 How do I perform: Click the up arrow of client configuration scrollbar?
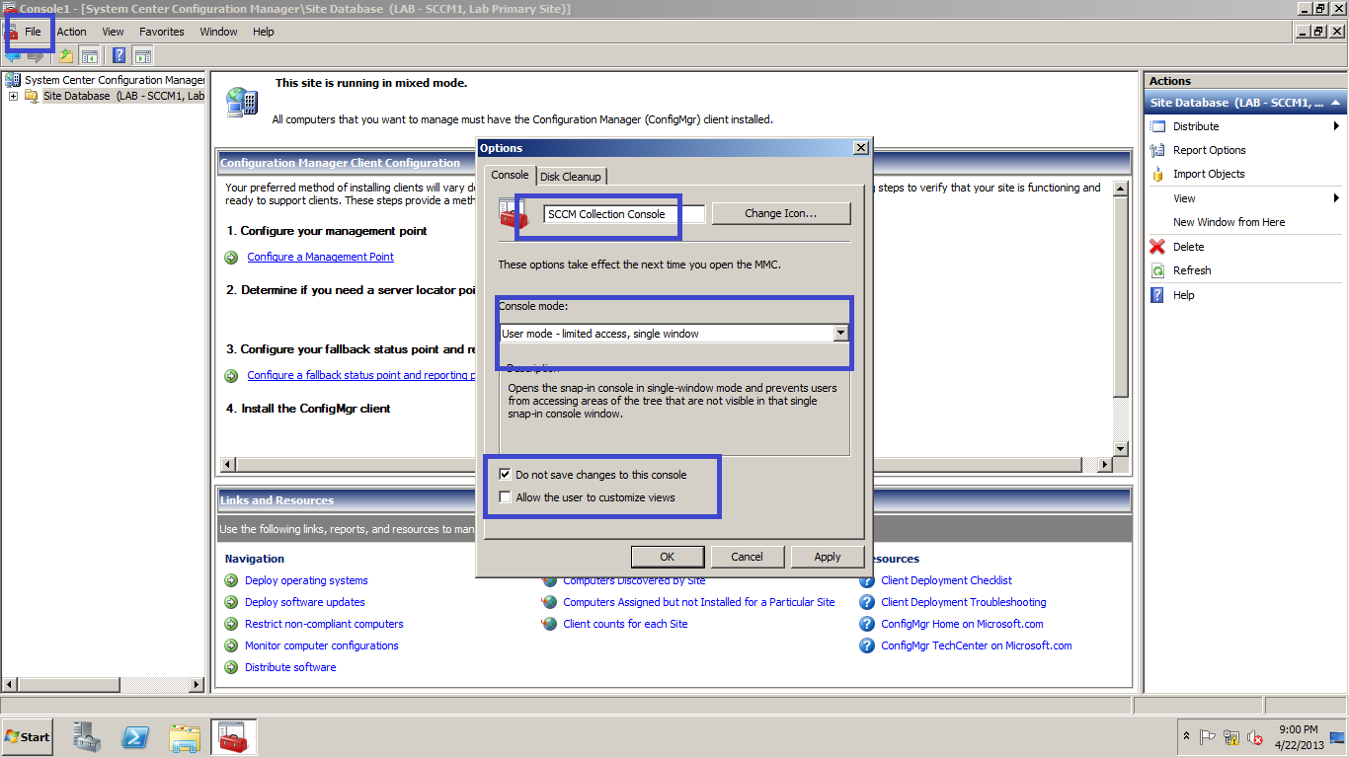click(x=1121, y=188)
